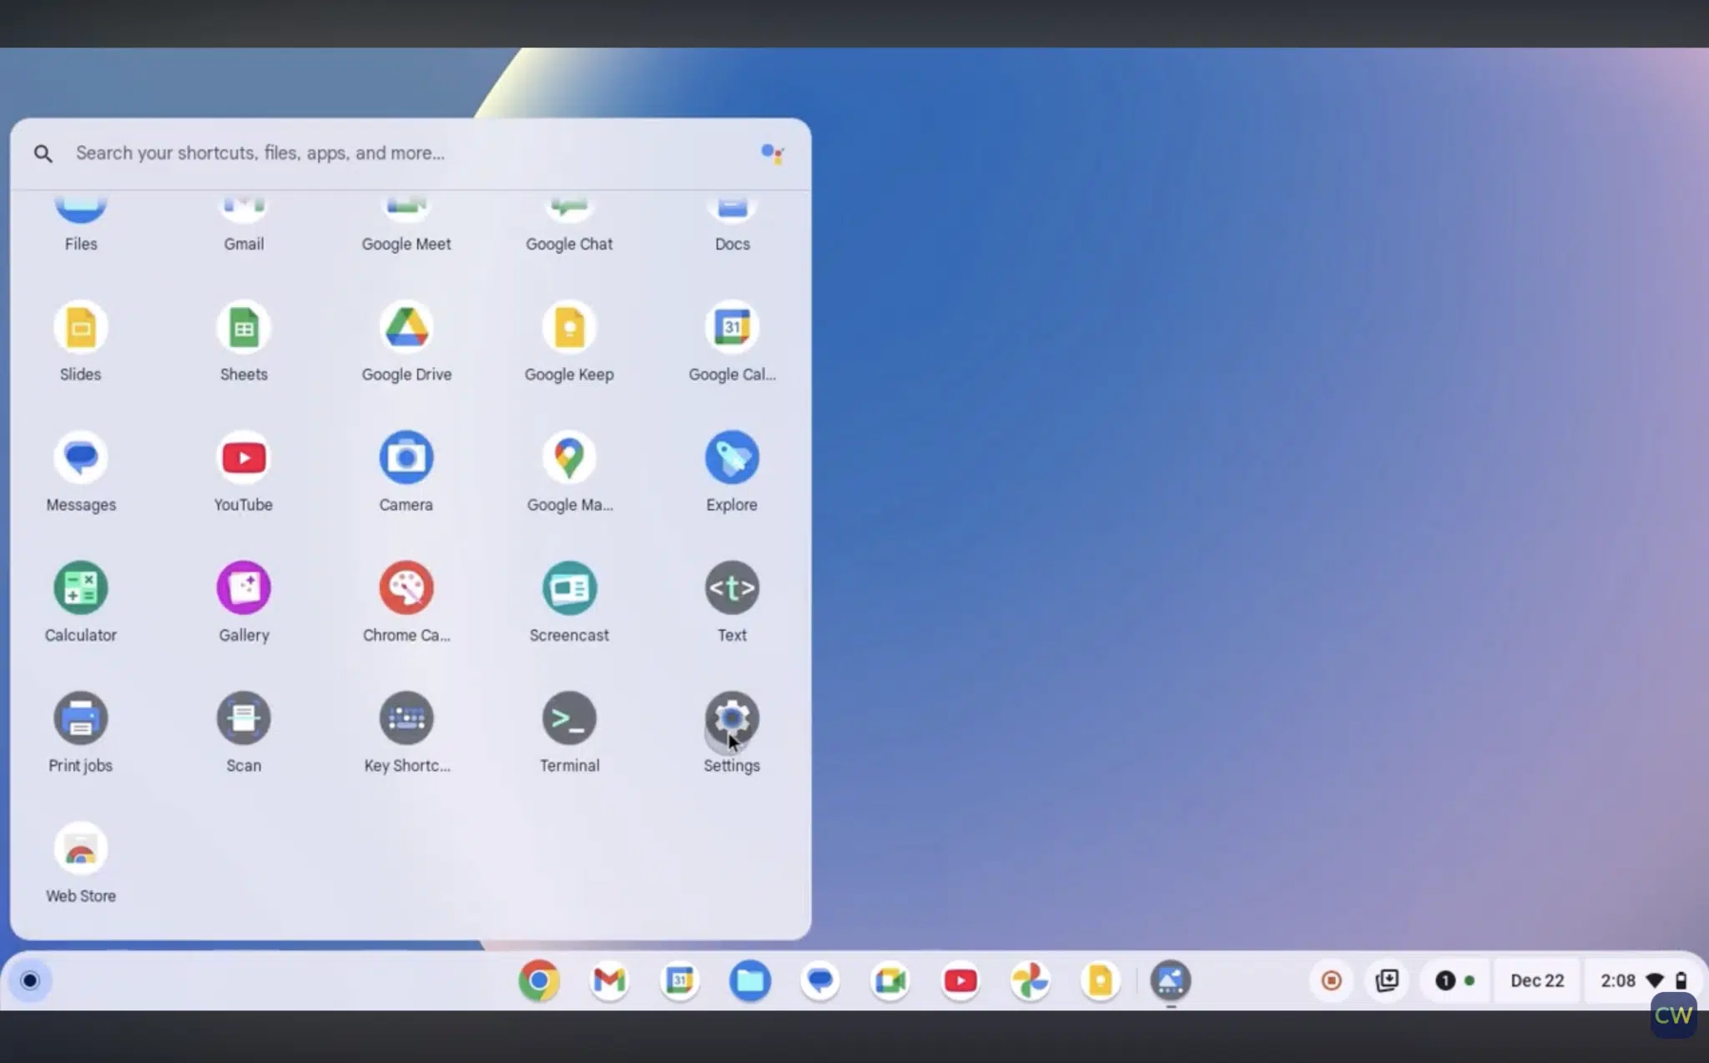Open the Screencast app
Viewport: 1709px width, 1063px height.
(x=569, y=602)
